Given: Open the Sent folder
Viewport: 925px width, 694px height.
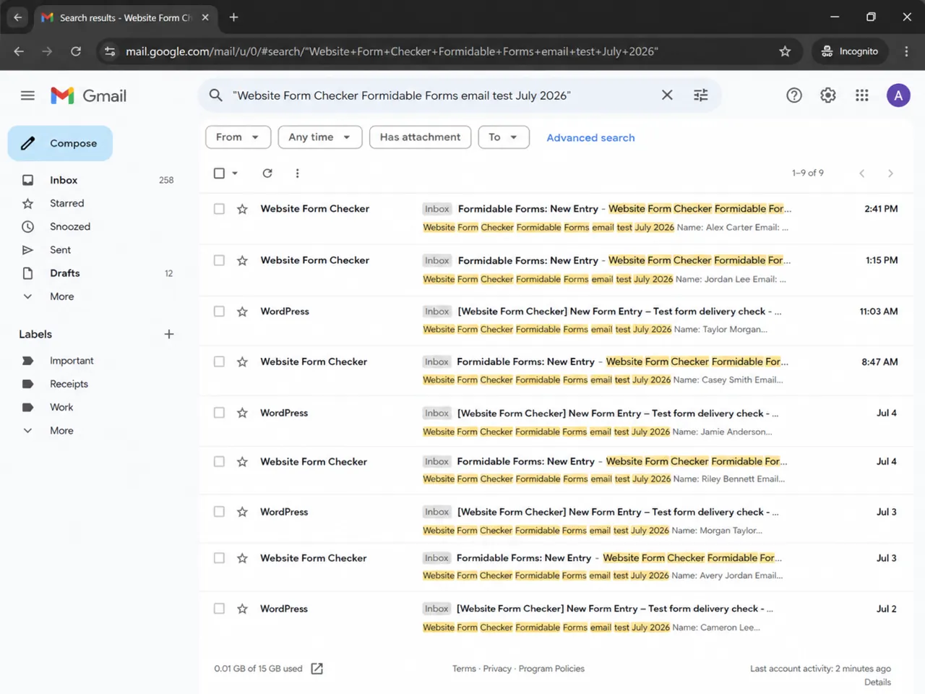Looking at the screenshot, I should (60, 250).
